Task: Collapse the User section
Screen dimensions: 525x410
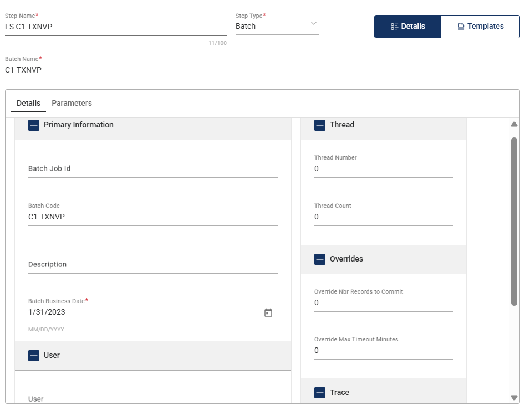Action: [x=34, y=356]
